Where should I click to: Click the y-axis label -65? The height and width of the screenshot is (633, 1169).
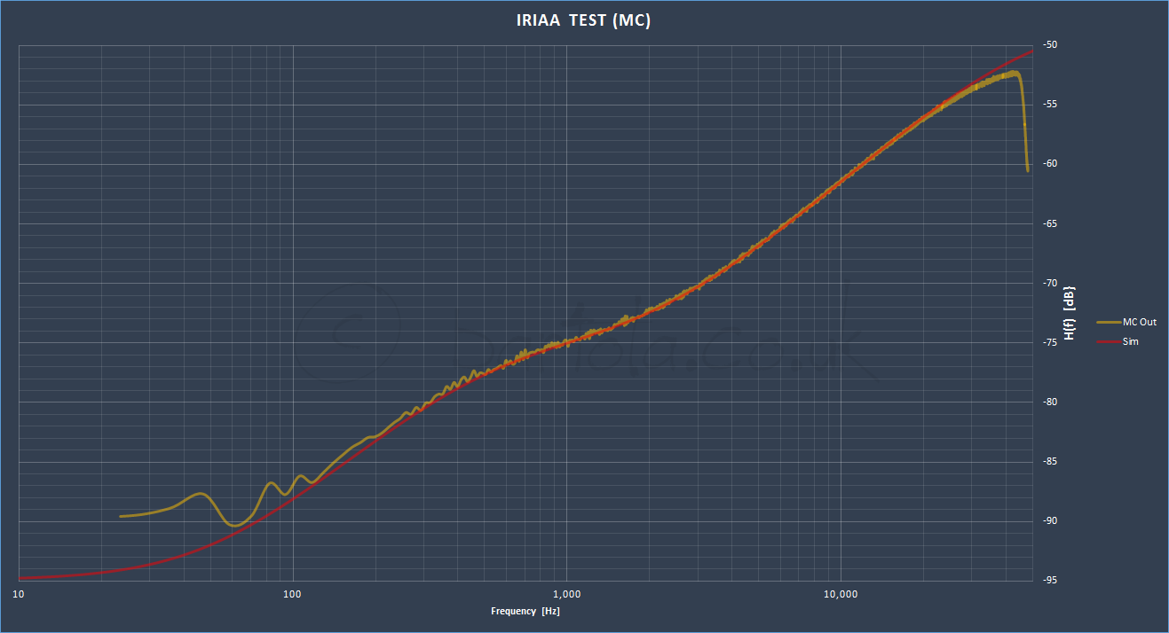coord(1050,223)
